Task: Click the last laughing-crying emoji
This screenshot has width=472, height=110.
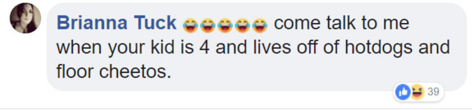Action: pos(260,25)
